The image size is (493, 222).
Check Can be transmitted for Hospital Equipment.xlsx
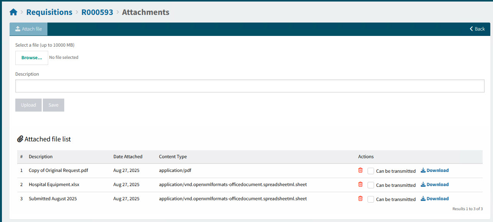371,185
